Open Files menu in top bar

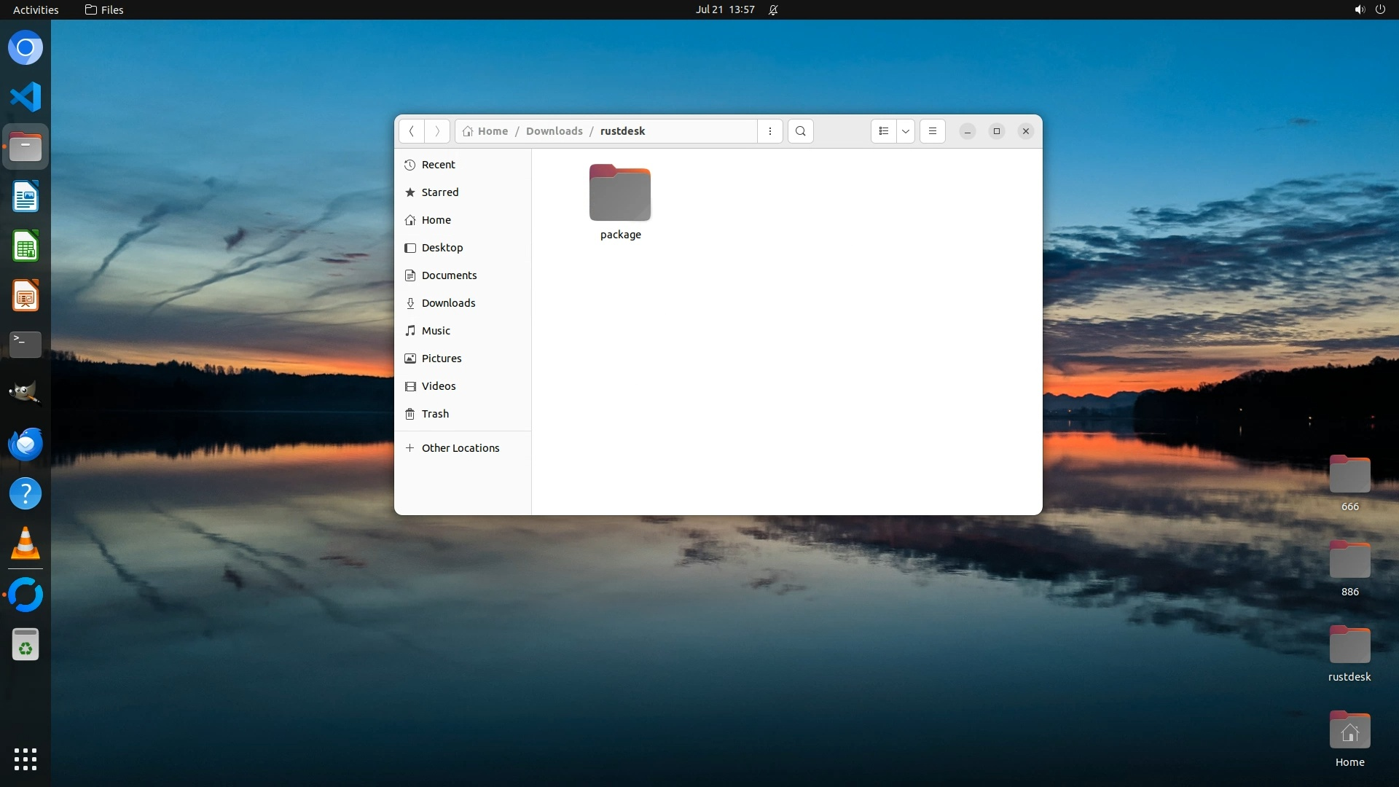pyautogui.click(x=104, y=9)
